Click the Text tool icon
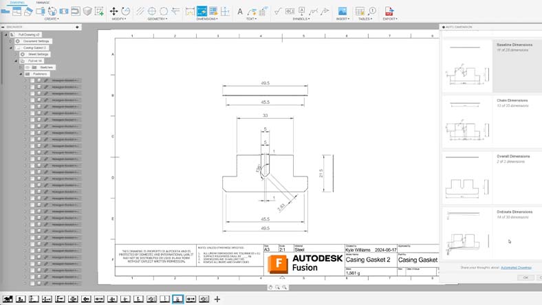This screenshot has width=542, height=305. [239, 12]
